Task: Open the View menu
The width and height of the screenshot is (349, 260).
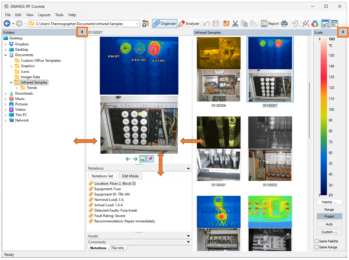Action: (x=30, y=15)
